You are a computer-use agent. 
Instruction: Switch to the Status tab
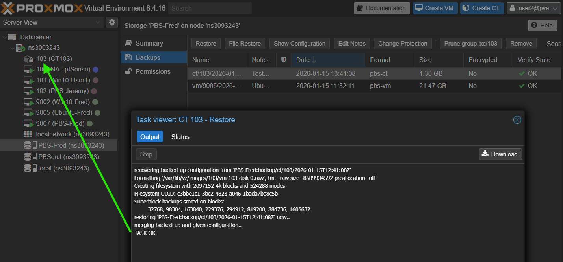click(180, 137)
